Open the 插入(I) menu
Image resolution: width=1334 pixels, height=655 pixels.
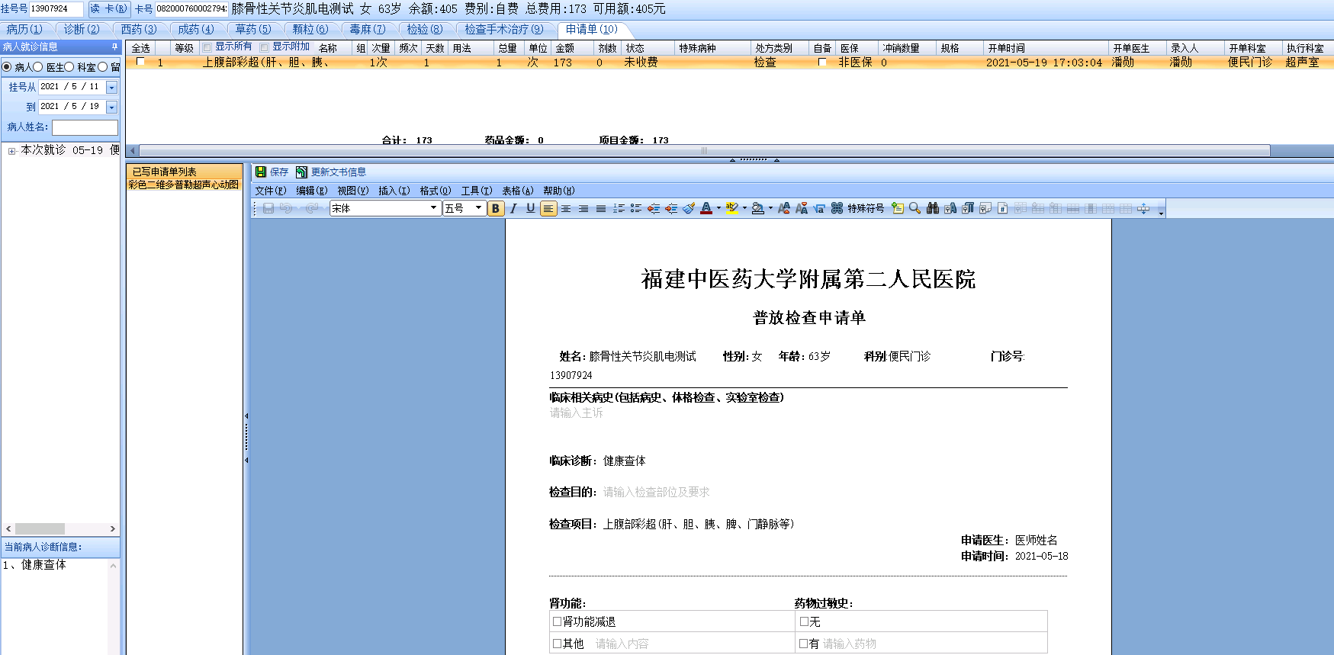394,191
